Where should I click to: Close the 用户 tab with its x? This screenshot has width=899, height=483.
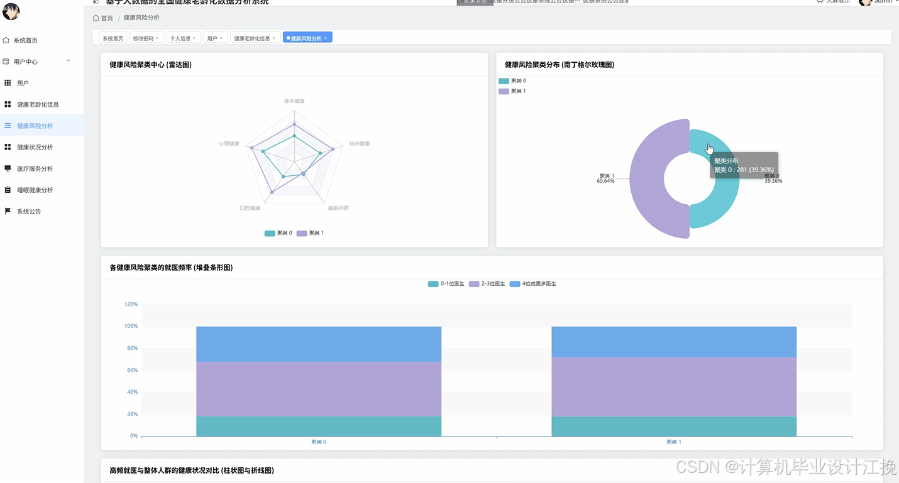(x=221, y=38)
